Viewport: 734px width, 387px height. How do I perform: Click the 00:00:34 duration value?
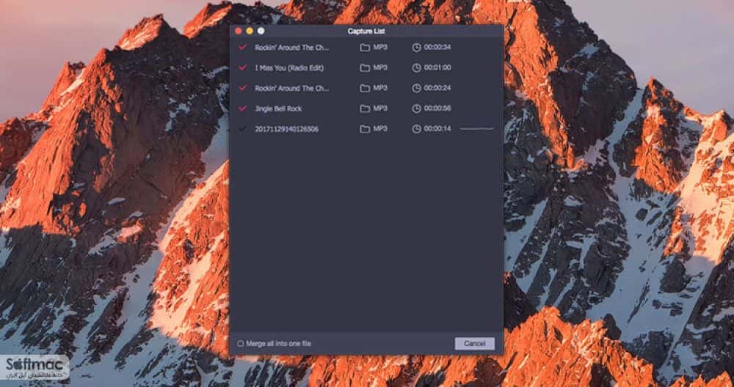pyautogui.click(x=437, y=47)
